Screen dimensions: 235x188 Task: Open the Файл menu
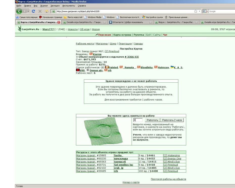click(19, 6)
